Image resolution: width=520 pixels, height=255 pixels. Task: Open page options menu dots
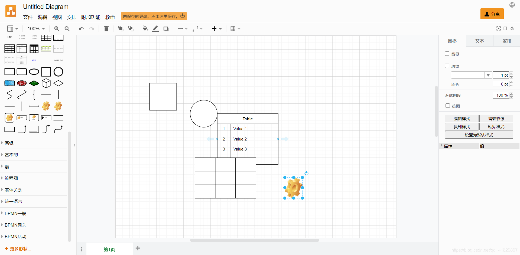click(x=82, y=249)
